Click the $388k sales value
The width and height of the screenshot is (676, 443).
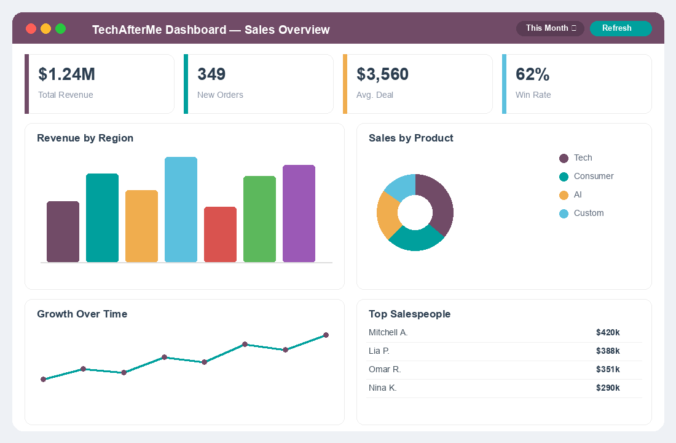coord(608,351)
